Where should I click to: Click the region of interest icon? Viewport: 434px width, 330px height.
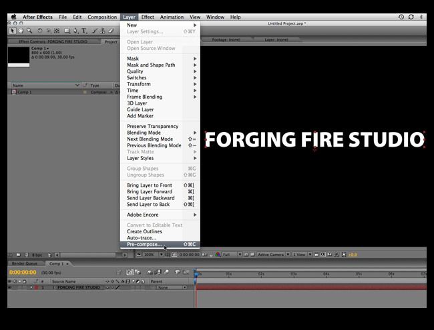[246, 255]
